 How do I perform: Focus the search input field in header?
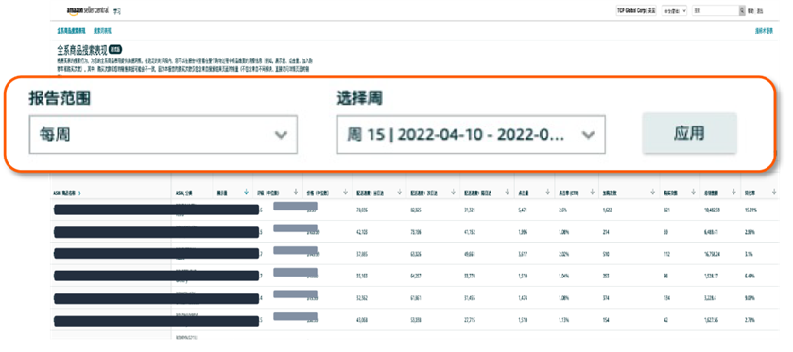pyautogui.click(x=715, y=10)
